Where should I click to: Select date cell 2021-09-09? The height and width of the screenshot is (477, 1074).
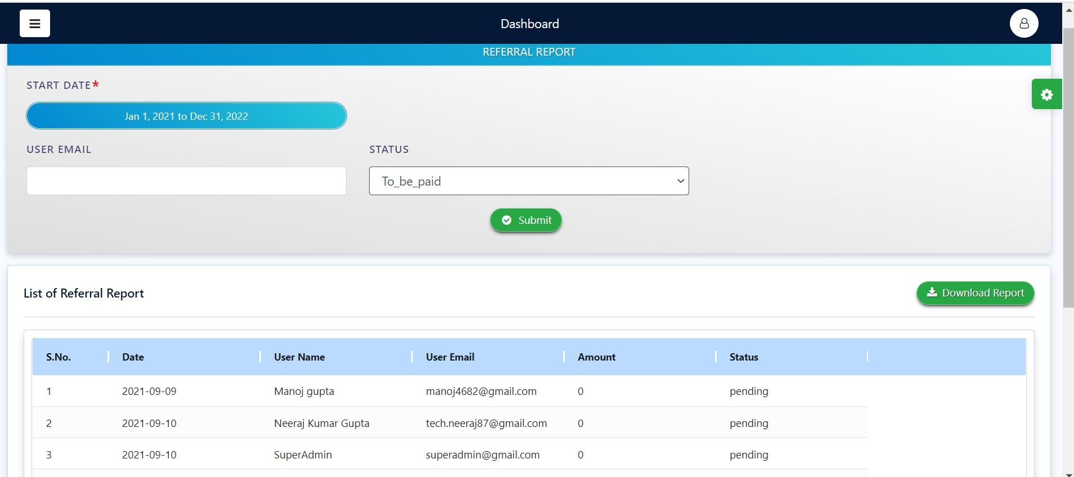coord(149,391)
